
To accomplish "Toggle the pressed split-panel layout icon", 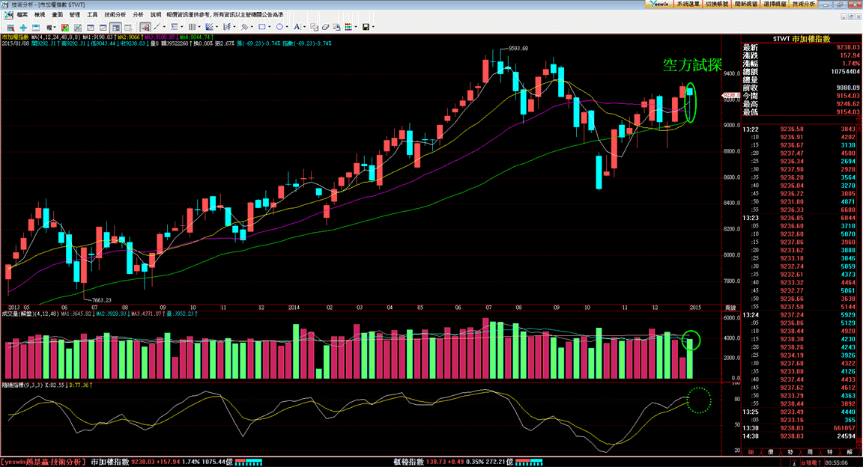I will 115,27.
